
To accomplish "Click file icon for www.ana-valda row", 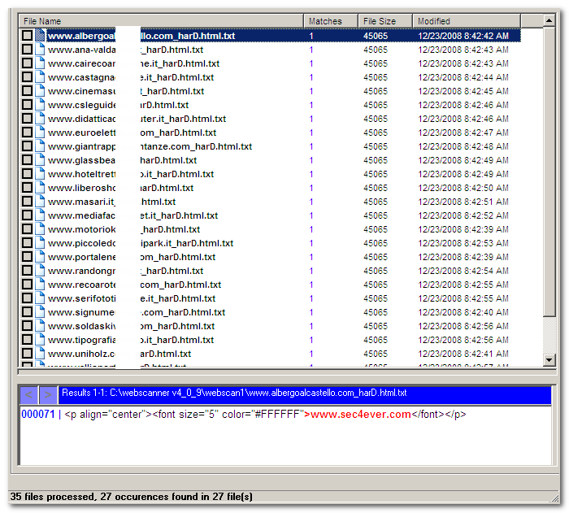I will click(40, 50).
